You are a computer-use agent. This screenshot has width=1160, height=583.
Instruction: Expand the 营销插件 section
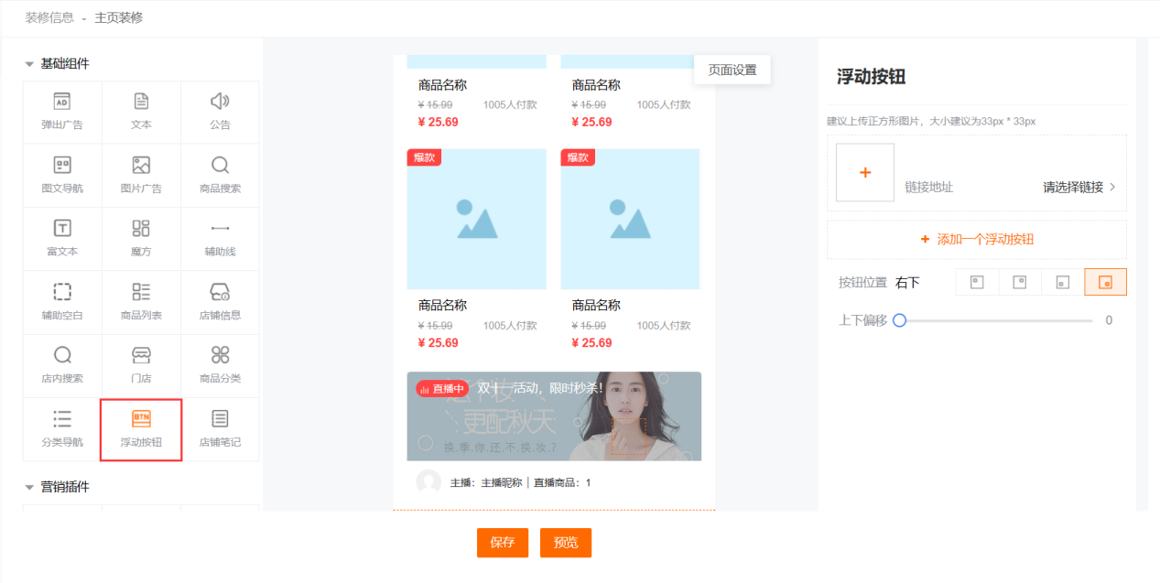tap(30, 487)
